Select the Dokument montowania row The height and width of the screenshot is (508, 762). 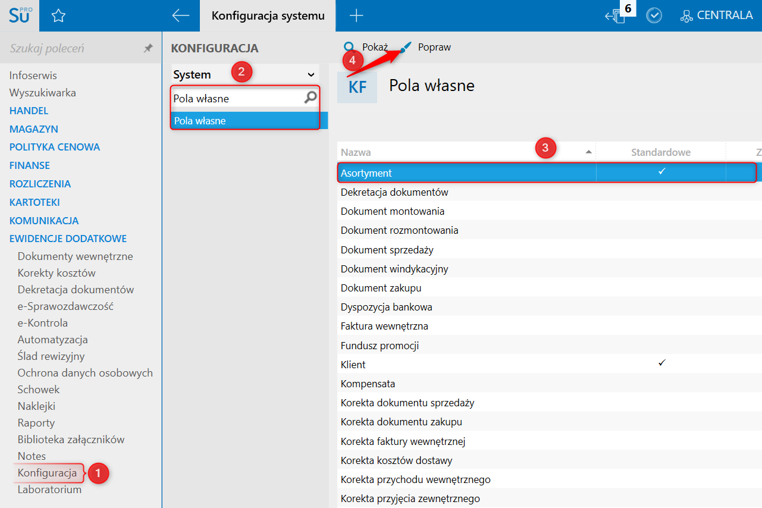[x=549, y=211]
